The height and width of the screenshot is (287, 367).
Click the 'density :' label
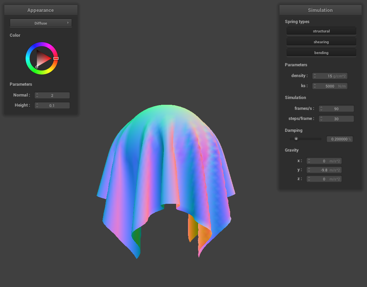click(299, 76)
